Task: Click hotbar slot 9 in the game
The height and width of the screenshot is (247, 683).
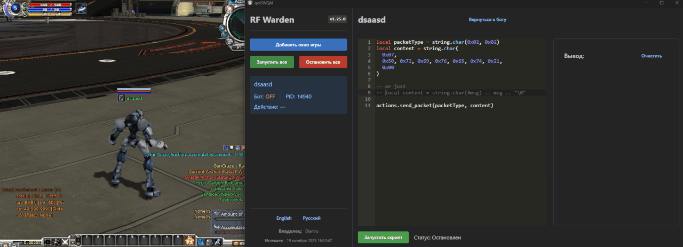Action: click(178, 240)
